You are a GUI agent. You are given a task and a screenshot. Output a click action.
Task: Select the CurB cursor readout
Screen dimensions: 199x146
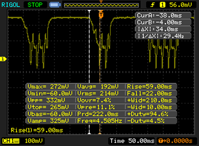163,22
